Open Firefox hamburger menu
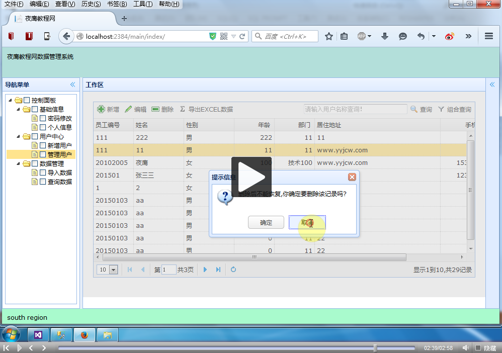Image resolution: width=502 pixels, height=353 pixels. pos(488,36)
